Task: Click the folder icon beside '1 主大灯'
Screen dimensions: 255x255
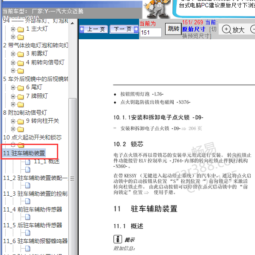Action: coord(21,29)
